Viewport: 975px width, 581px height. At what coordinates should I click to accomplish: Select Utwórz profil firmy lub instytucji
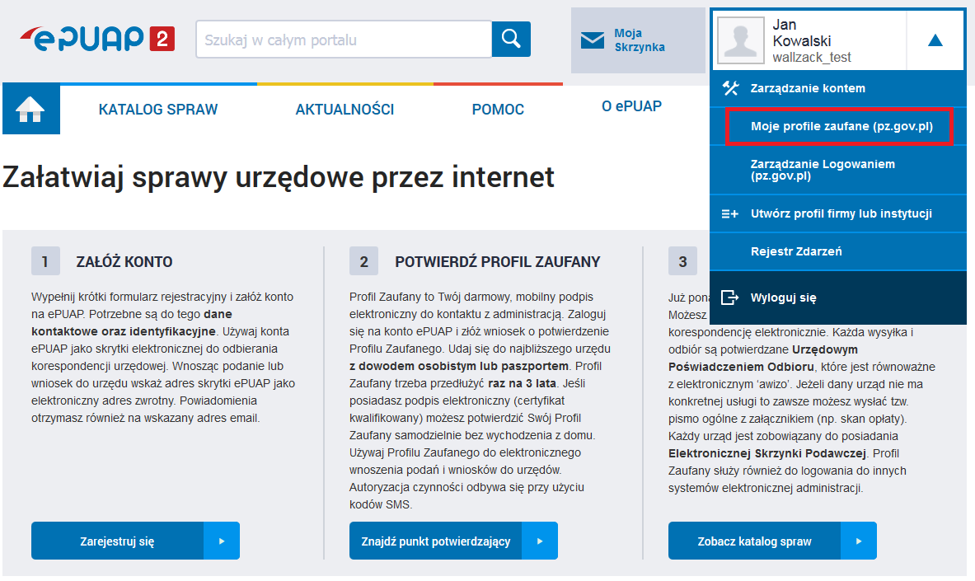click(837, 214)
